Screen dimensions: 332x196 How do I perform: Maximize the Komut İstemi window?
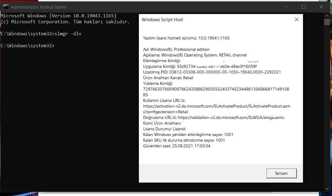(304, 7)
